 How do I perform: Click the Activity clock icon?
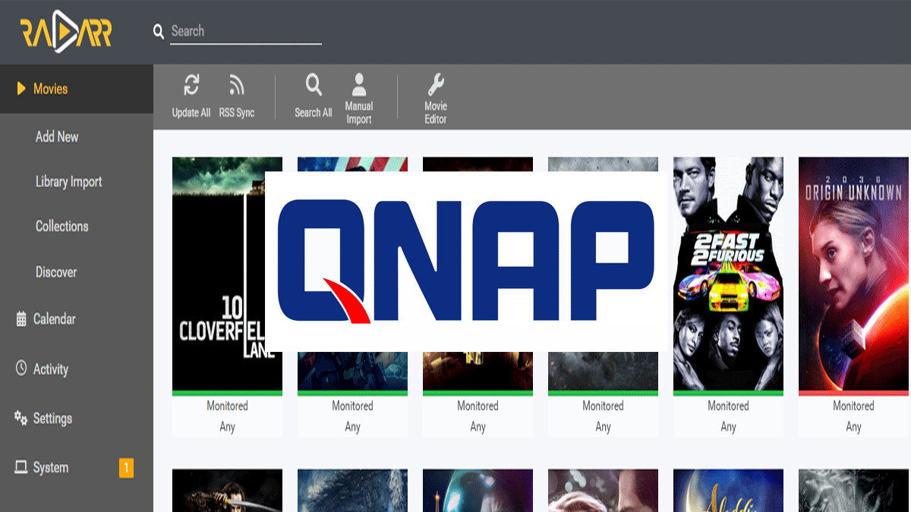coord(21,369)
